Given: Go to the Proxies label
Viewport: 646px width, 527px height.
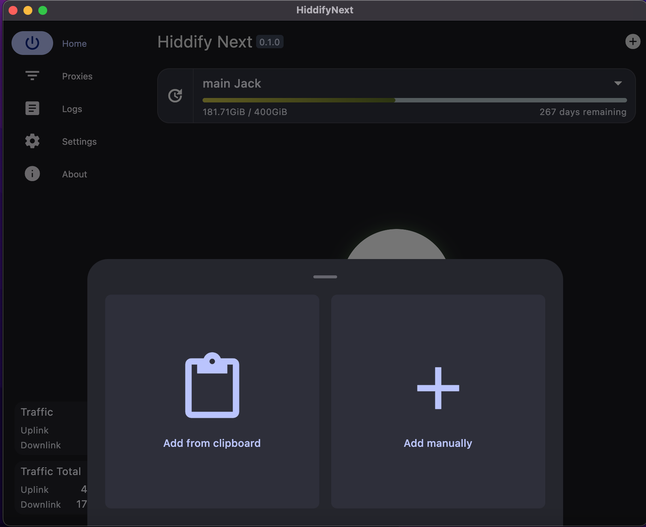Looking at the screenshot, I should pos(77,76).
